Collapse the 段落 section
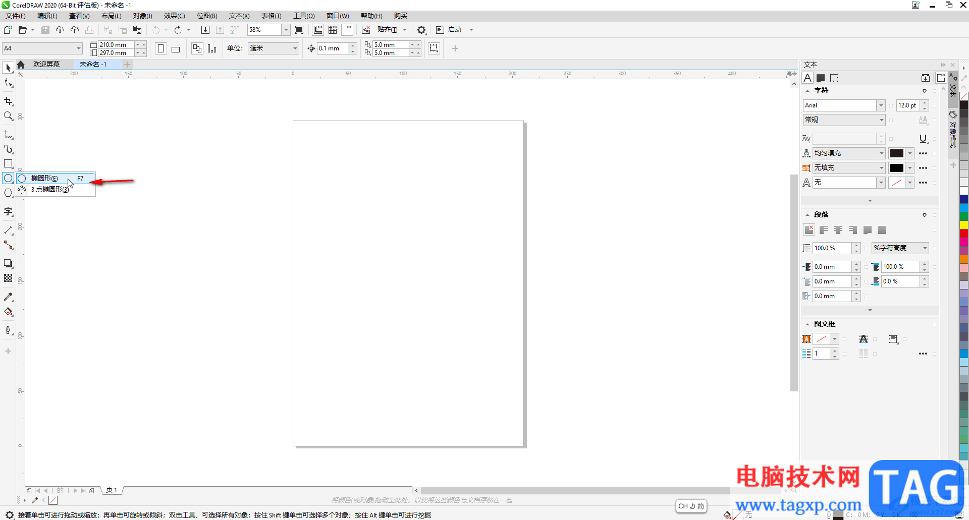The image size is (969, 520). pos(807,215)
